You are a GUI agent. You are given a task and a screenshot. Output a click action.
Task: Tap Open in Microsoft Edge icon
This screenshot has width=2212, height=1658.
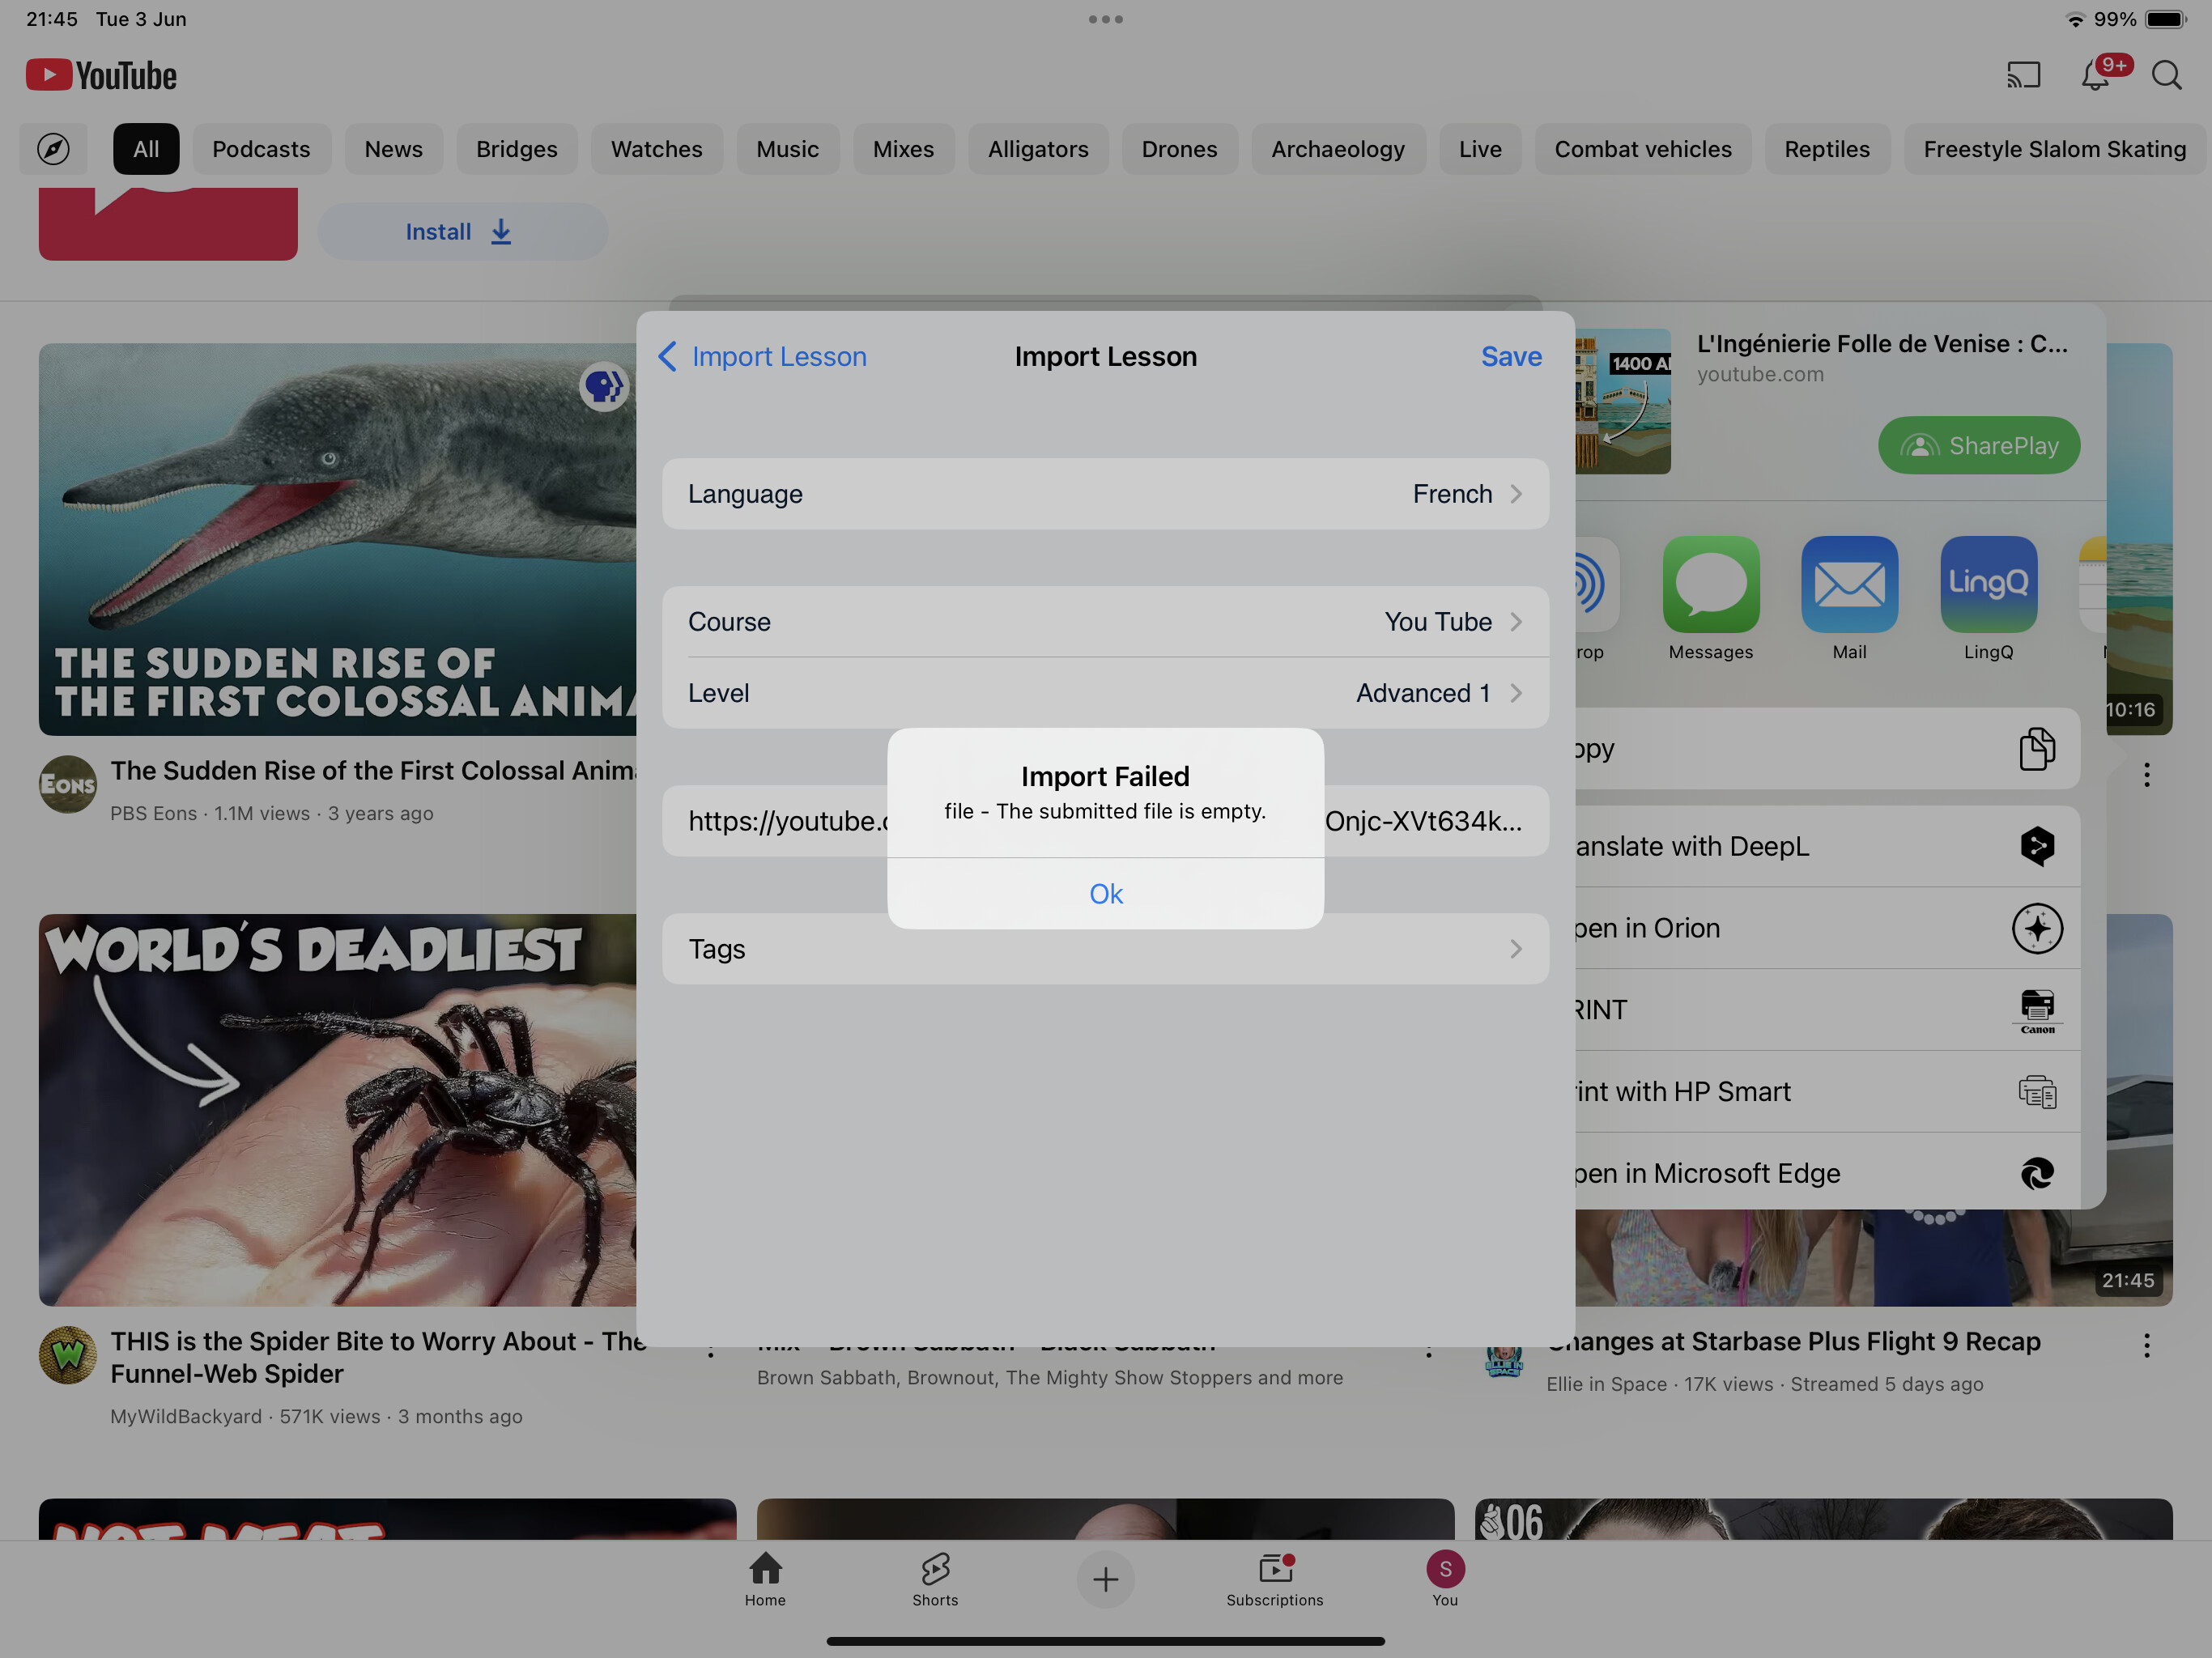pos(2036,1173)
